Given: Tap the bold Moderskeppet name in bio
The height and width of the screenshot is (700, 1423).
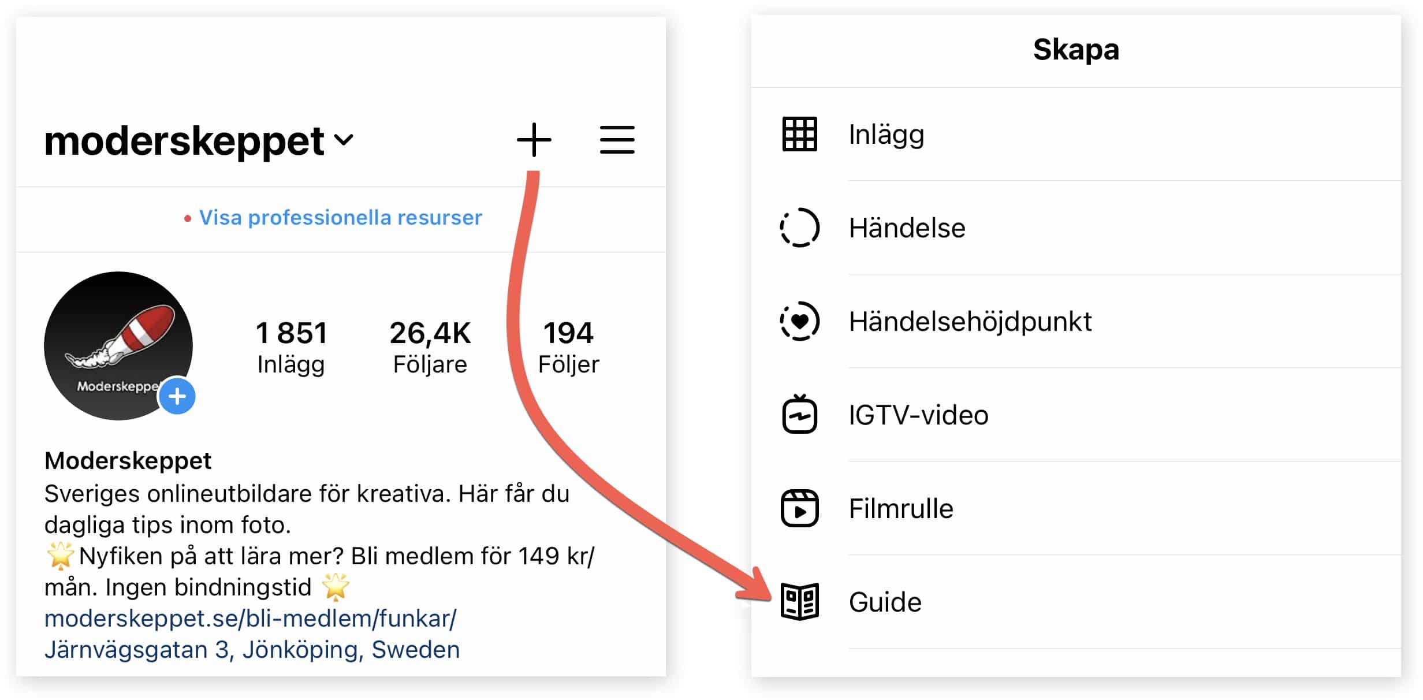Looking at the screenshot, I should tap(128, 461).
